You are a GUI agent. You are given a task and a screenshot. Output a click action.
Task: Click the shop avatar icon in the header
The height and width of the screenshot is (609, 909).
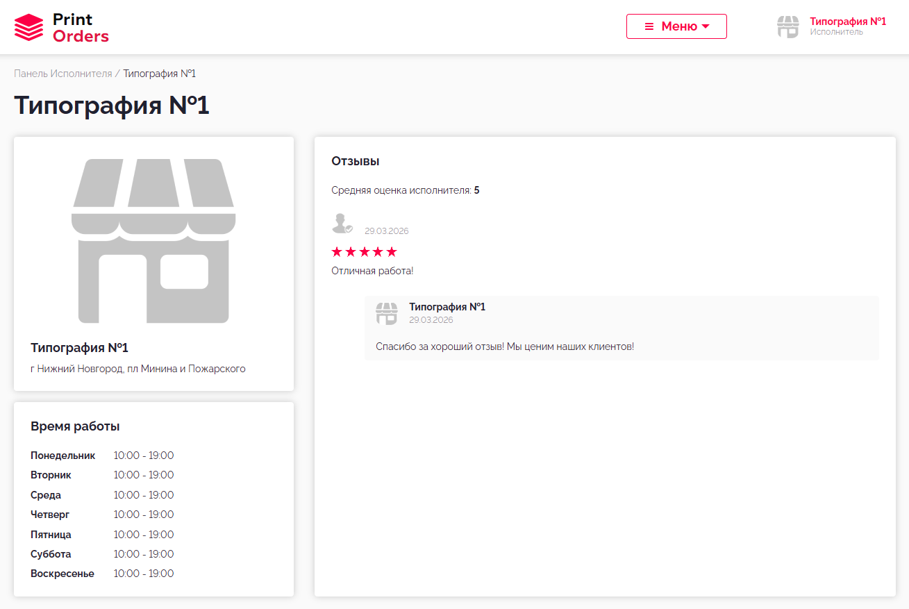pyautogui.click(x=787, y=26)
